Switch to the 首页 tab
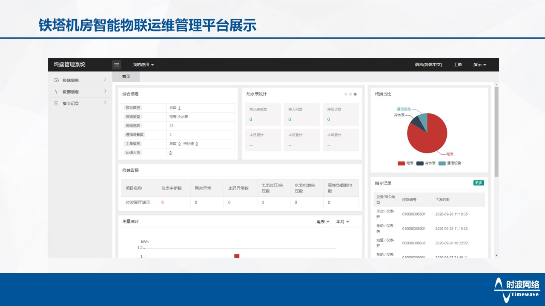The height and width of the screenshot is (306, 545). [x=126, y=77]
